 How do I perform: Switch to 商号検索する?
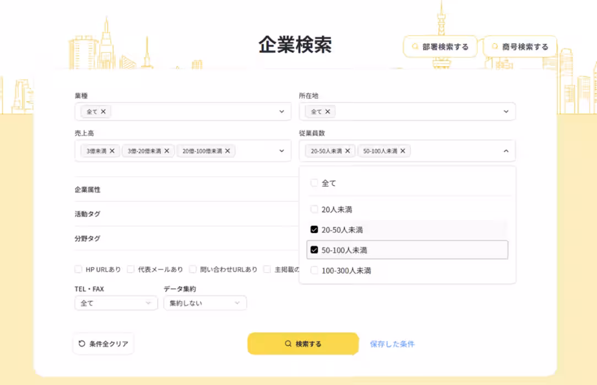[521, 47]
